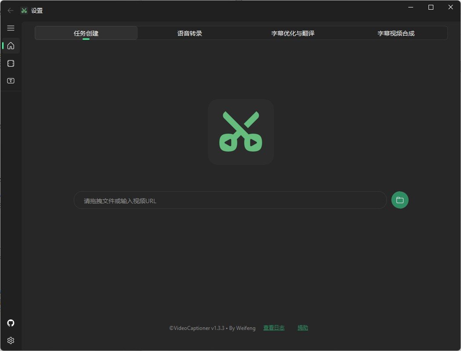Click the 捐助 donate link
The height and width of the screenshot is (351, 461).
click(x=303, y=328)
